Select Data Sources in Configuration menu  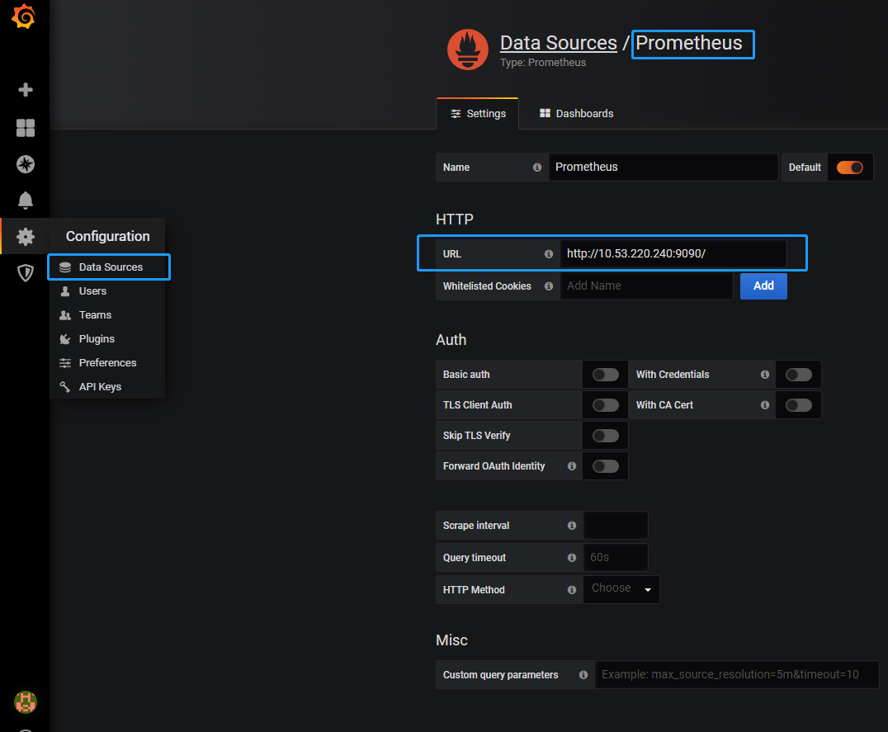(107, 267)
